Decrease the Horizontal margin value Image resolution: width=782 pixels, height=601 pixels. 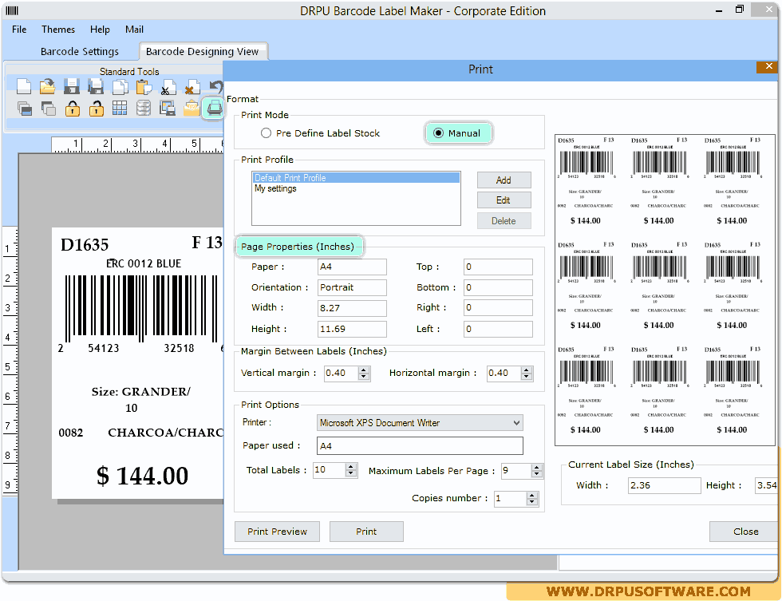(527, 377)
